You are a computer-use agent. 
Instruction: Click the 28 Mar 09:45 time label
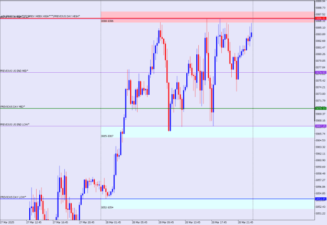pos(166,222)
